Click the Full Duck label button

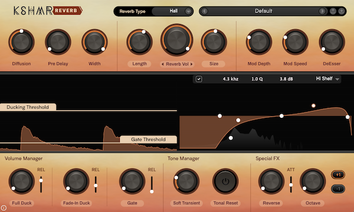(x=22, y=203)
